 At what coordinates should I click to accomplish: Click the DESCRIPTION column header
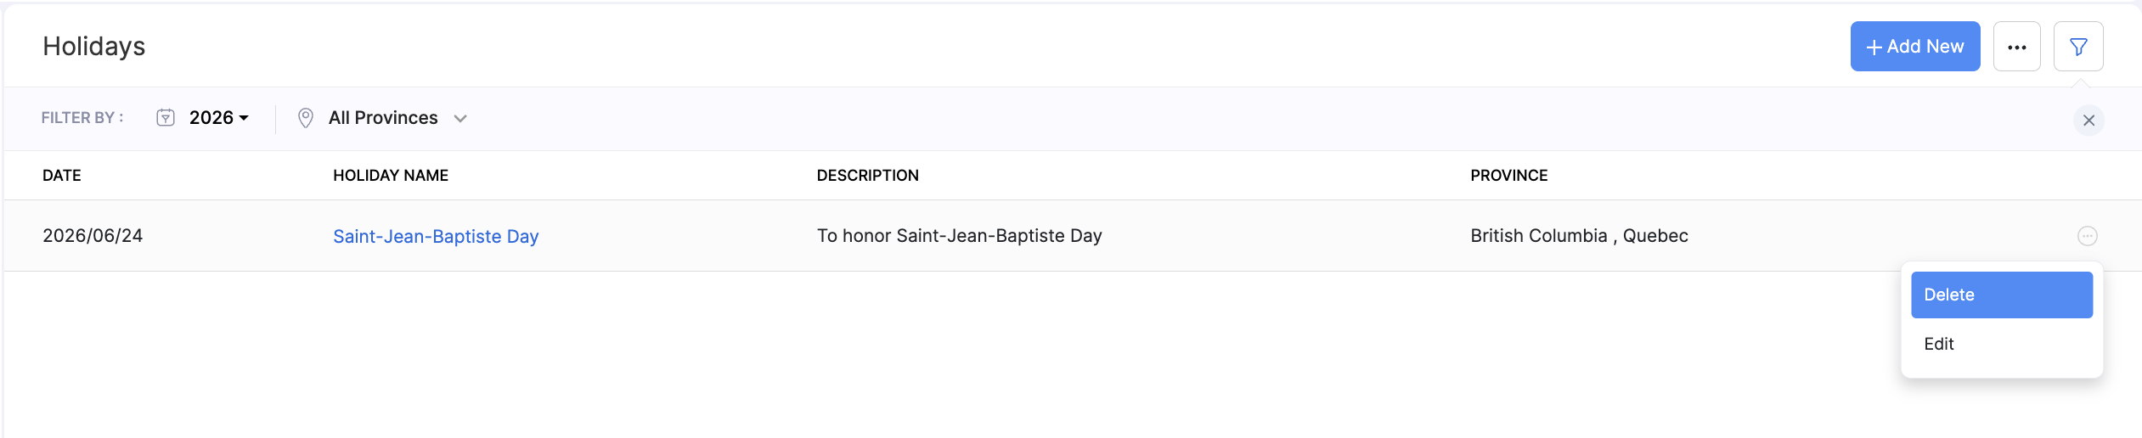click(867, 176)
